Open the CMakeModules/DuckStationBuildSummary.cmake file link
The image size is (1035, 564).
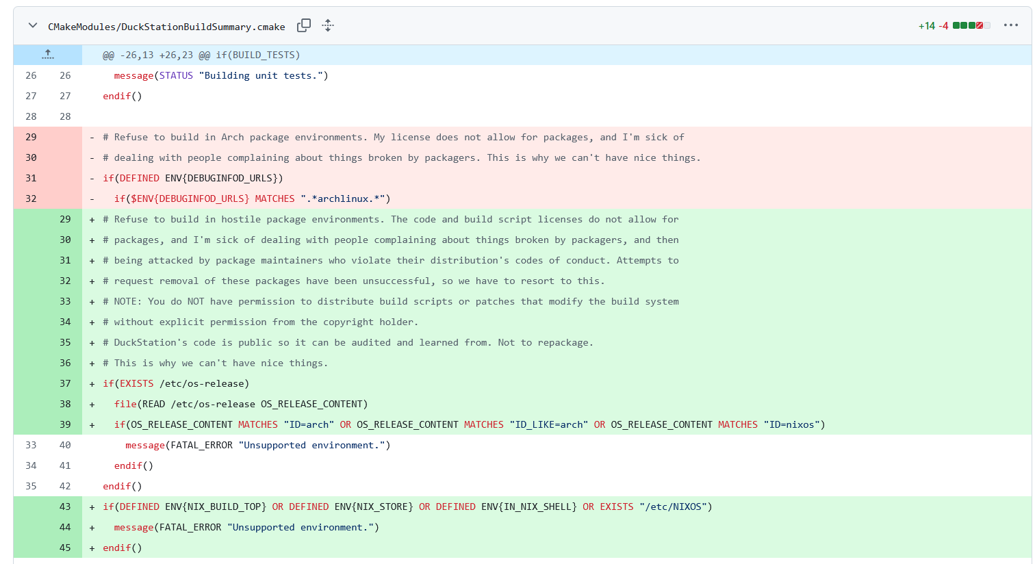pos(166,27)
